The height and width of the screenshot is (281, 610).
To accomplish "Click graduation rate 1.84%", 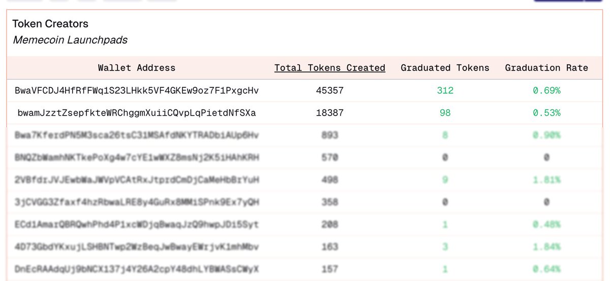I will click(546, 247).
